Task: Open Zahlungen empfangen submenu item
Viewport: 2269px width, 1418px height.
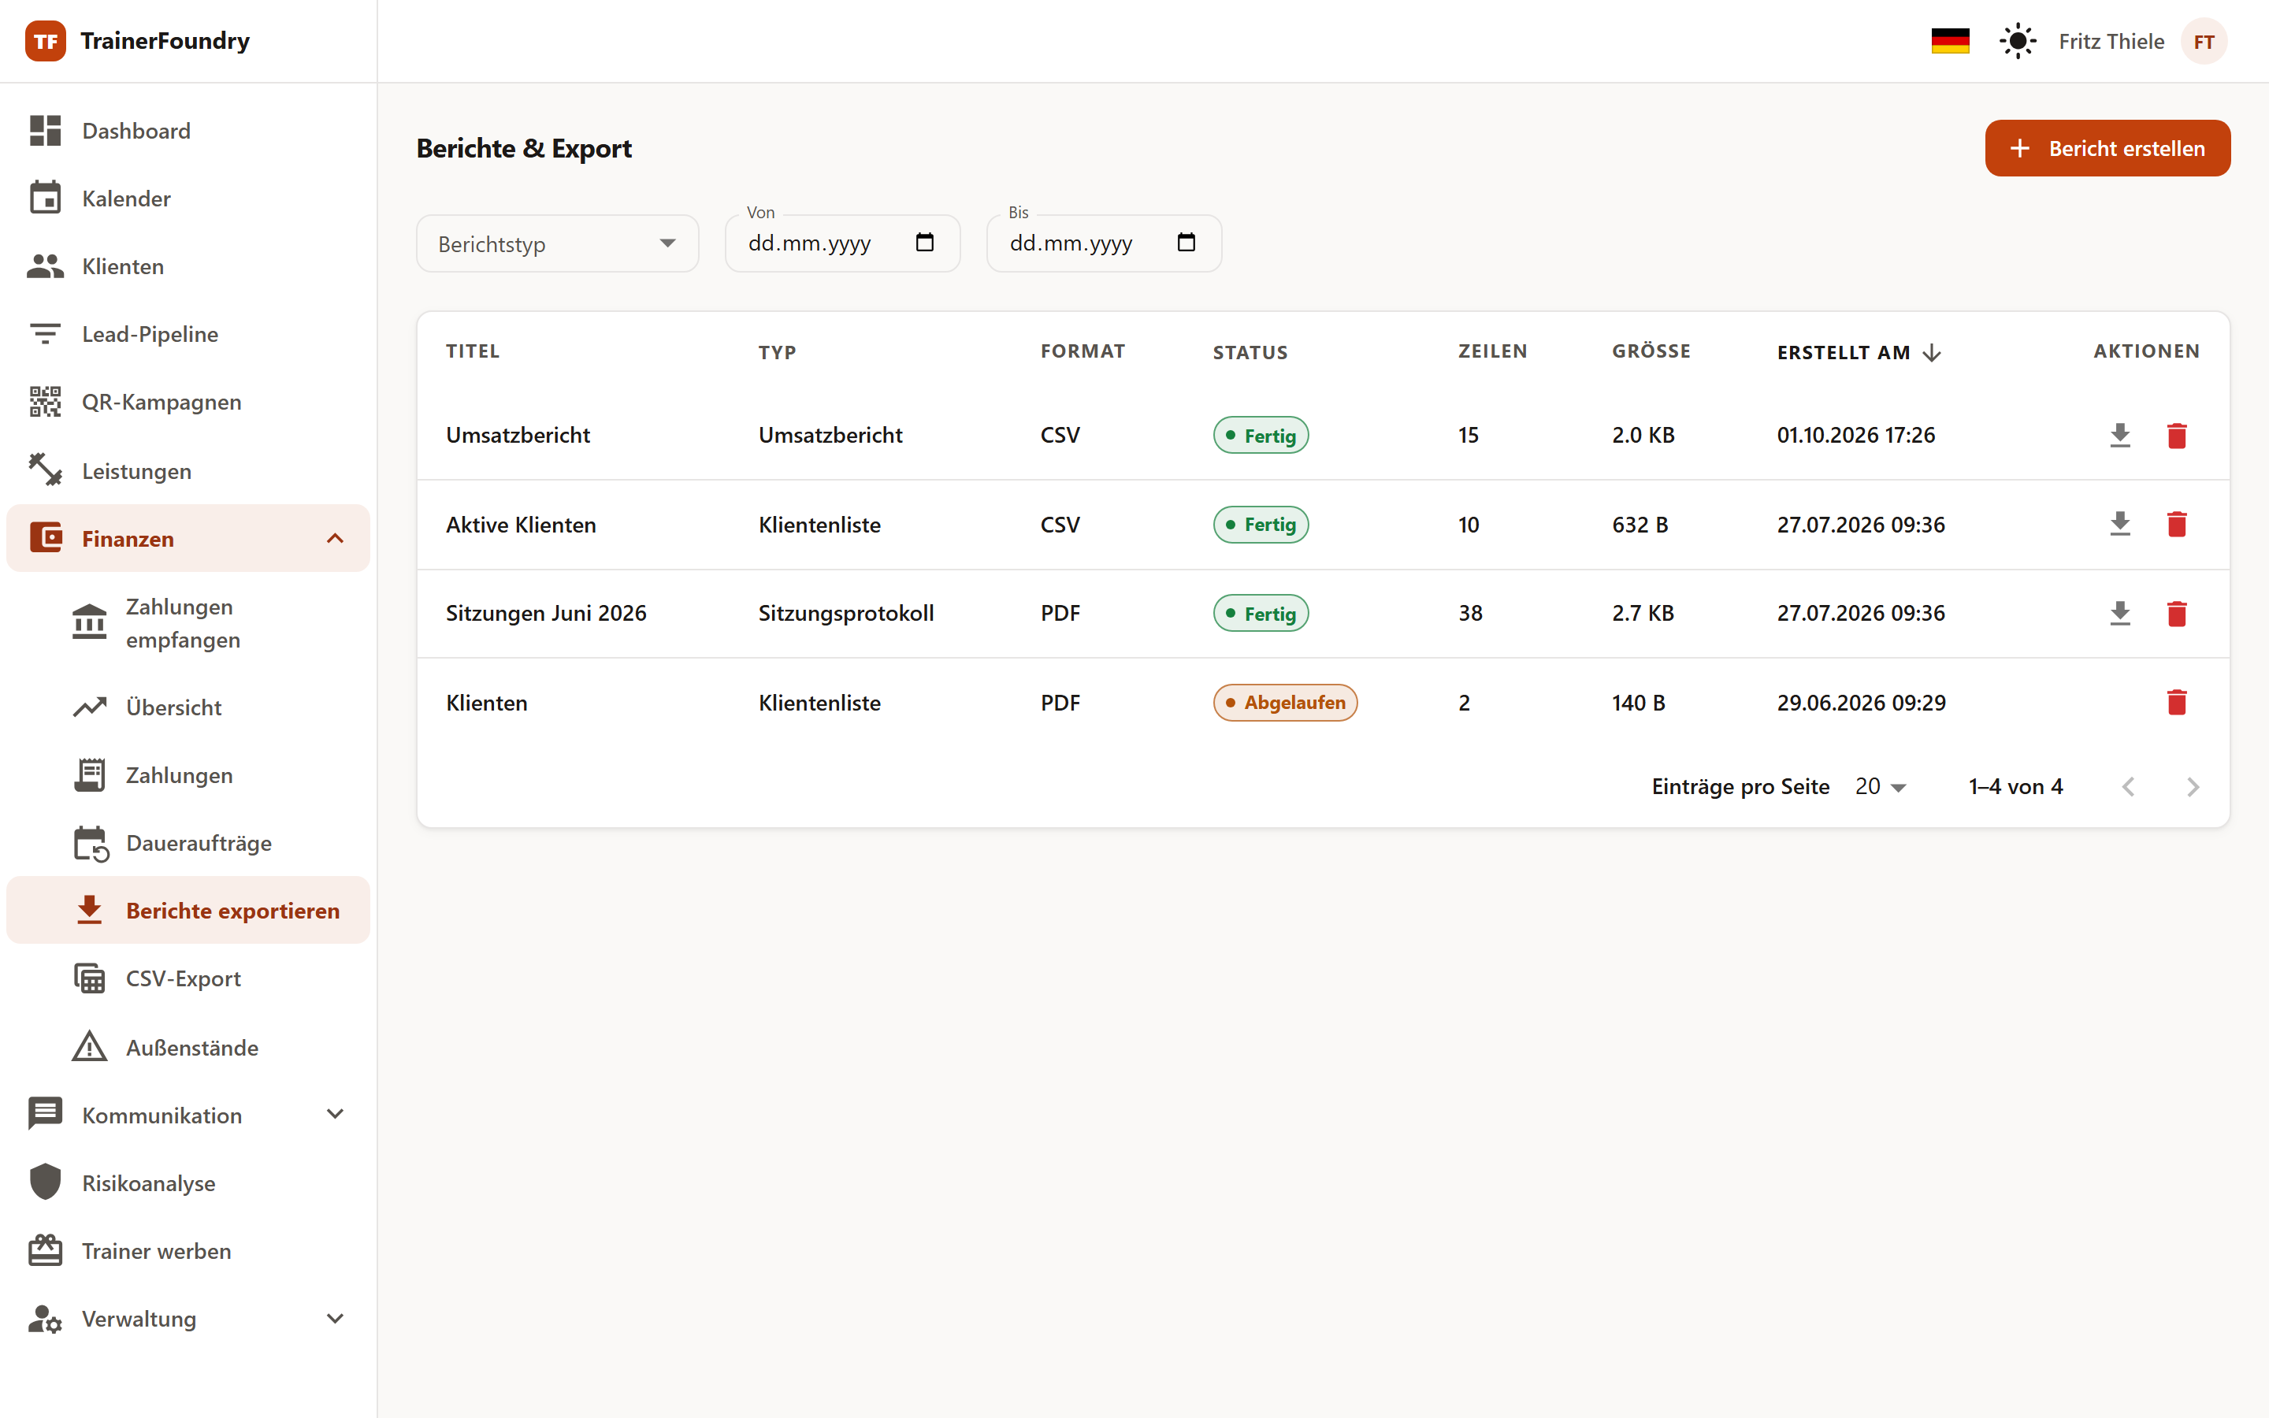Action: coord(188,622)
